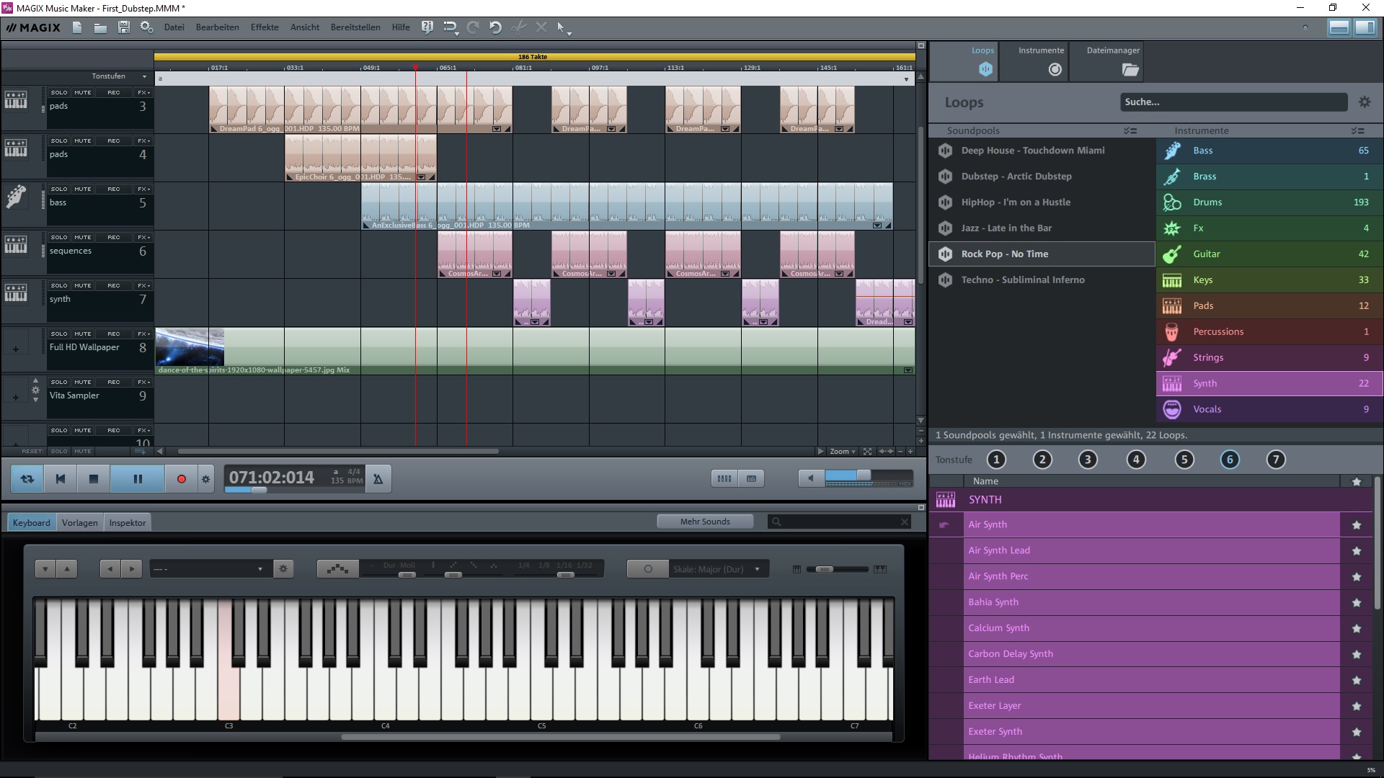Click the Record button in transport controls
Screen dimensions: 1384x778
point(182,478)
